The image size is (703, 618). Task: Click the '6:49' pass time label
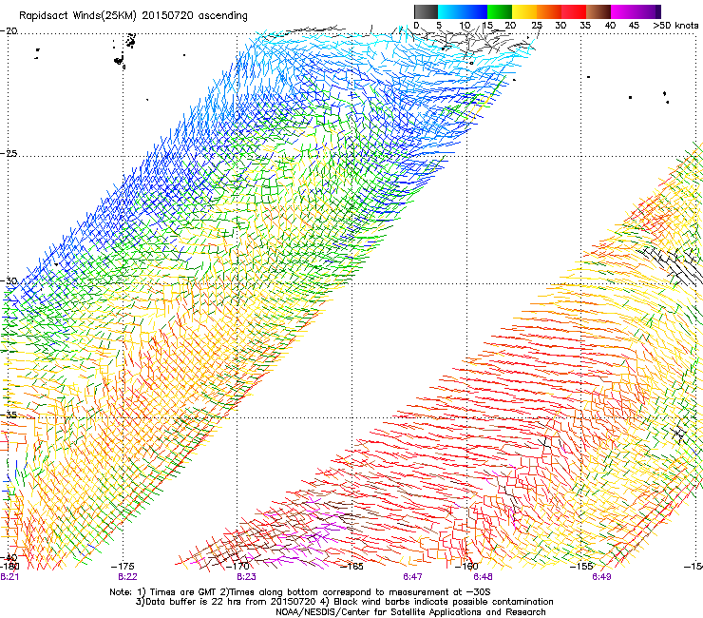pos(601,577)
